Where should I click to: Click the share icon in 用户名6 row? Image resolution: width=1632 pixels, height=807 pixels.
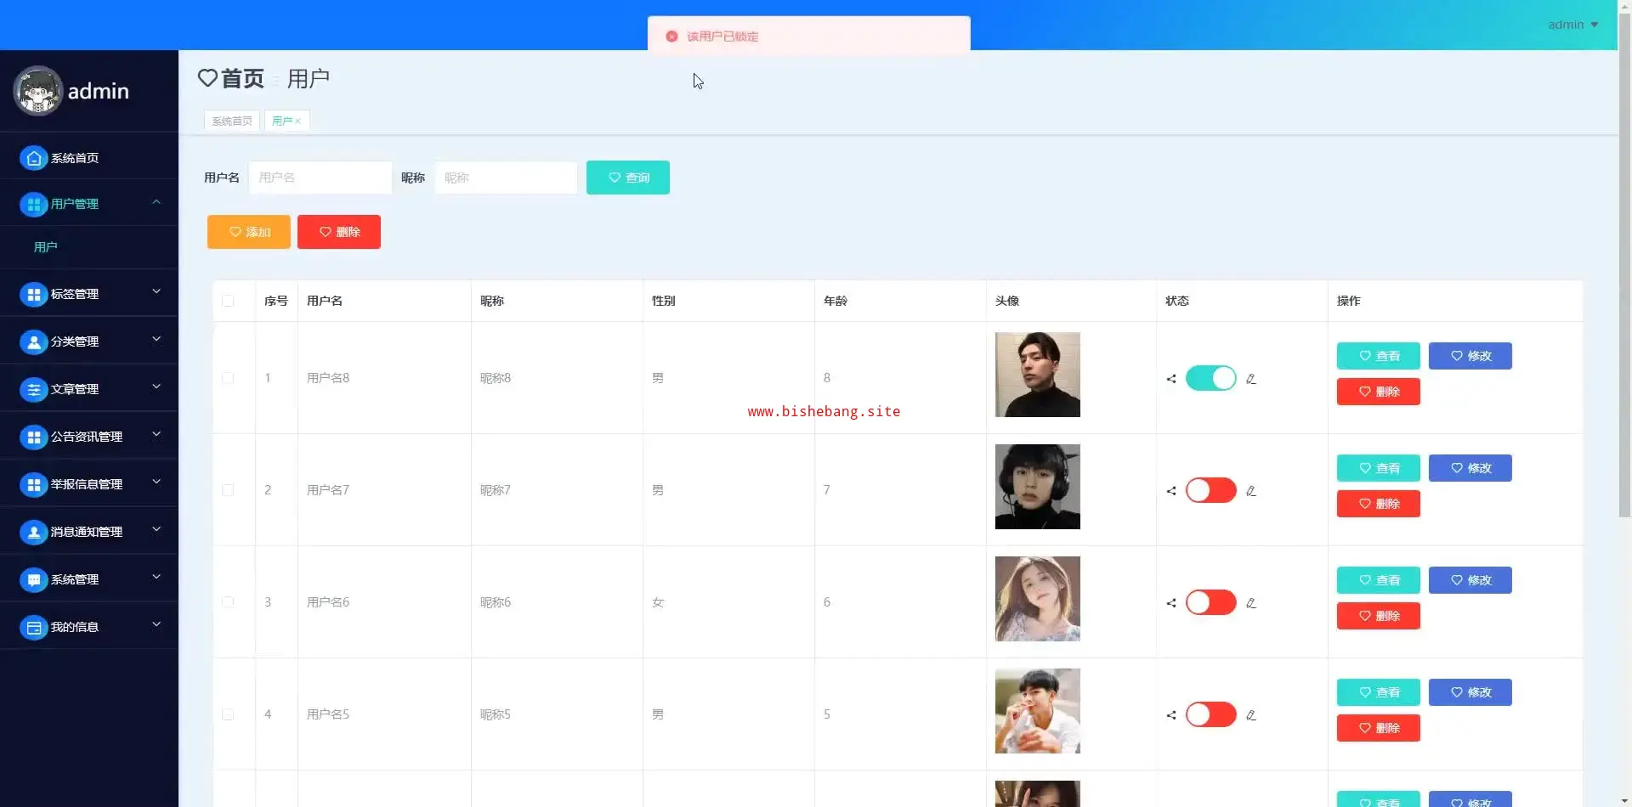click(x=1171, y=603)
